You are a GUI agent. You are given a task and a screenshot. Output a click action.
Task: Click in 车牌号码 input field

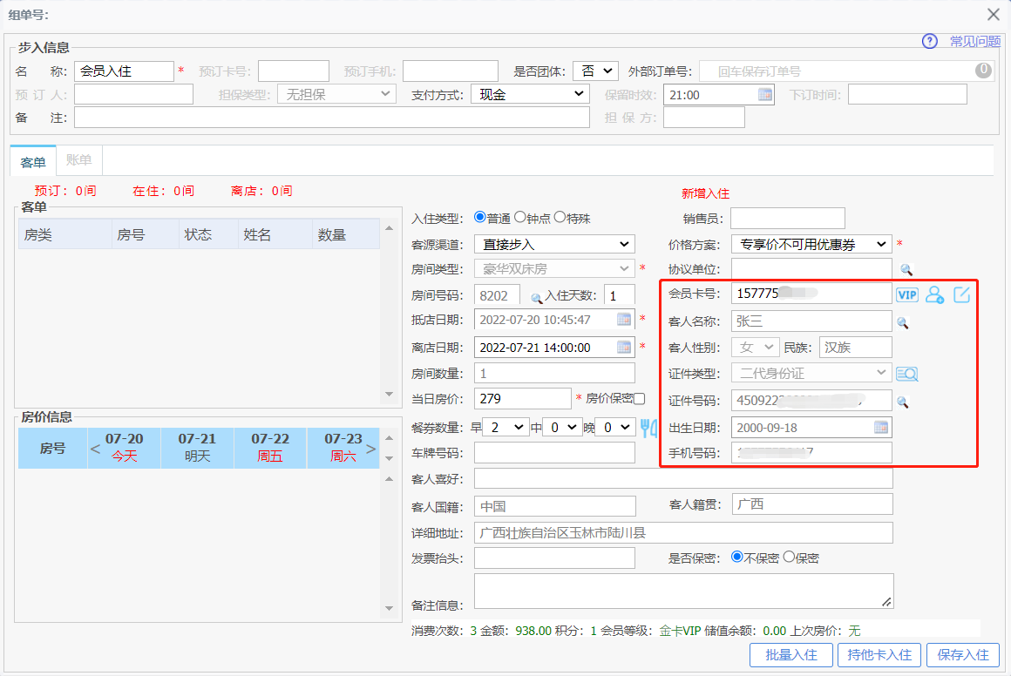pyautogui.click(x=554, y=453)
